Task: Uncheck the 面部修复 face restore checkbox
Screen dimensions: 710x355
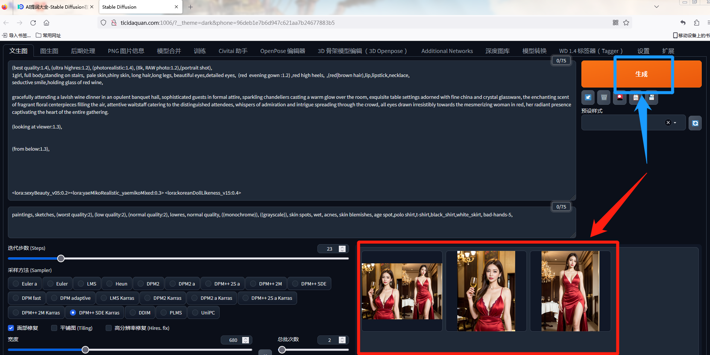Action: (11, 328)
